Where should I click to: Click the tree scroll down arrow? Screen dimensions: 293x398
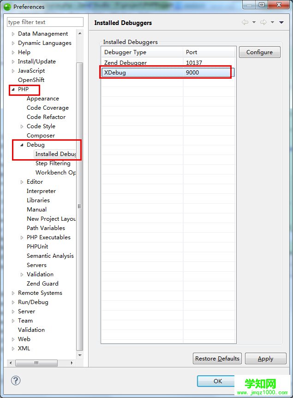tap(80, 355)
